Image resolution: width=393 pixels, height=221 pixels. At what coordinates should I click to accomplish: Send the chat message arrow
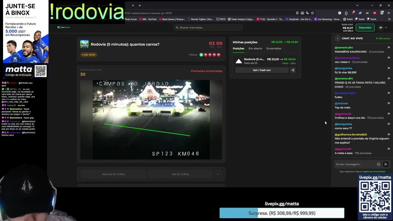[386, 164]
